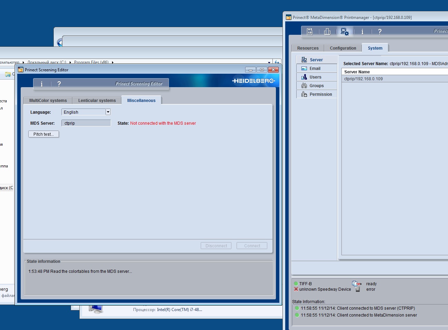Click Printmanager title bar app icon
This screenshot has height=330, width=448.
(289, 17)
